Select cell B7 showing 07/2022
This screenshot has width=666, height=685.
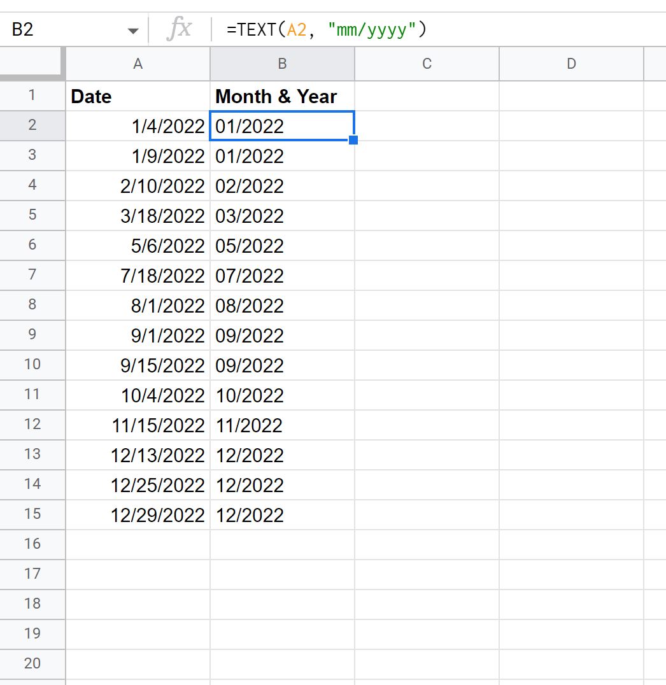point(282,276)
